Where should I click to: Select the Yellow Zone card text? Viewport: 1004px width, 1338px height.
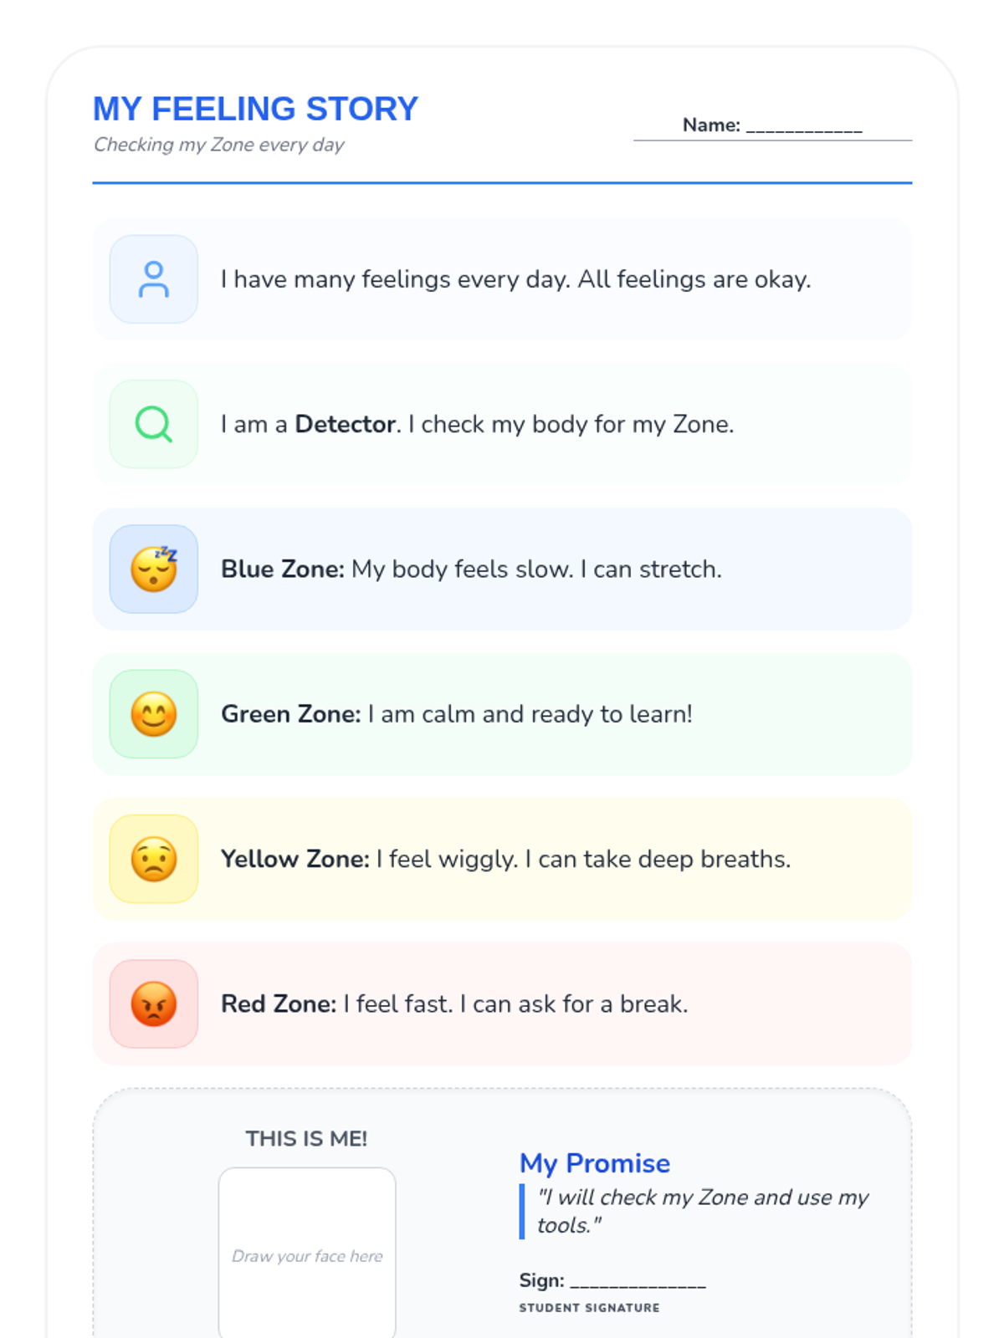tap(505, 859)
